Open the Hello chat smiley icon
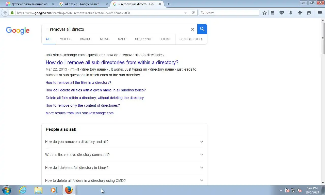The height and width of the screenshot is (195, 325). point(309,13)
